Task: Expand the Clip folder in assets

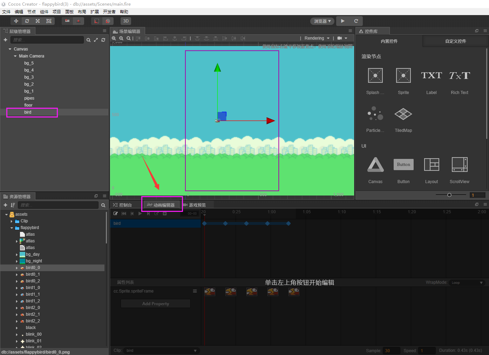Action: [12, 221]
